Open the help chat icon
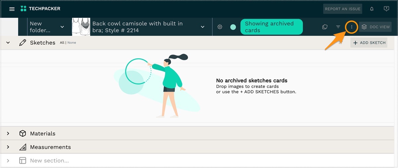Viewport: 398px width, 168px height. point(386,9)
